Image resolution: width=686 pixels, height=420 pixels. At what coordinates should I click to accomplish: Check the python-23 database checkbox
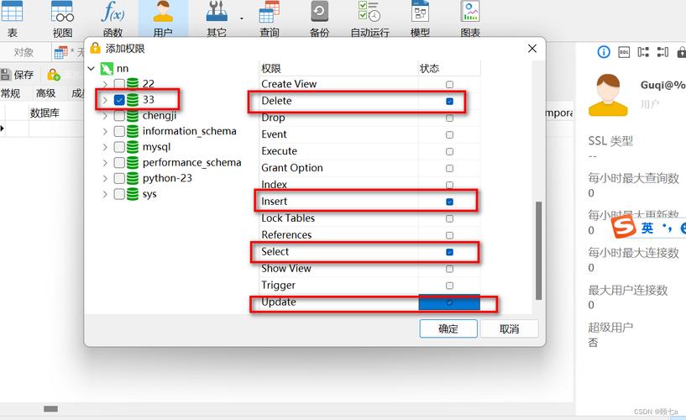click(119, 178)
